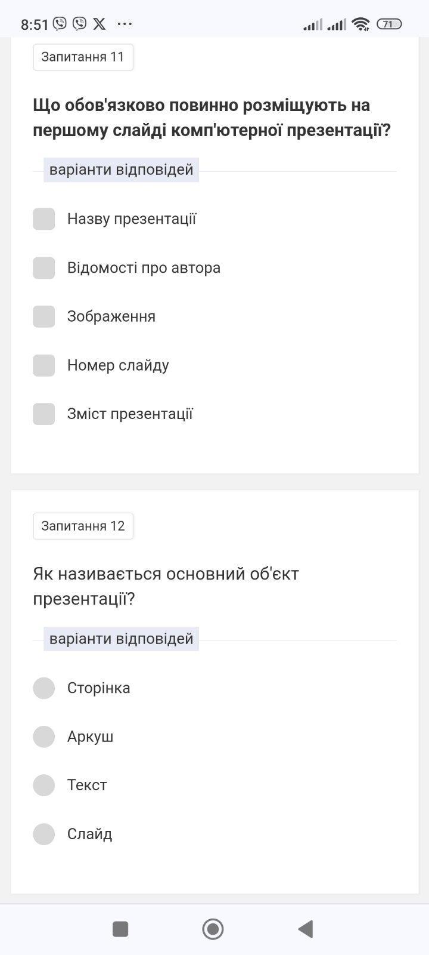Tap the question 12 text about основний об'єкт
The width and height of the screenshot is (429, 955).
tap(166, 586)
